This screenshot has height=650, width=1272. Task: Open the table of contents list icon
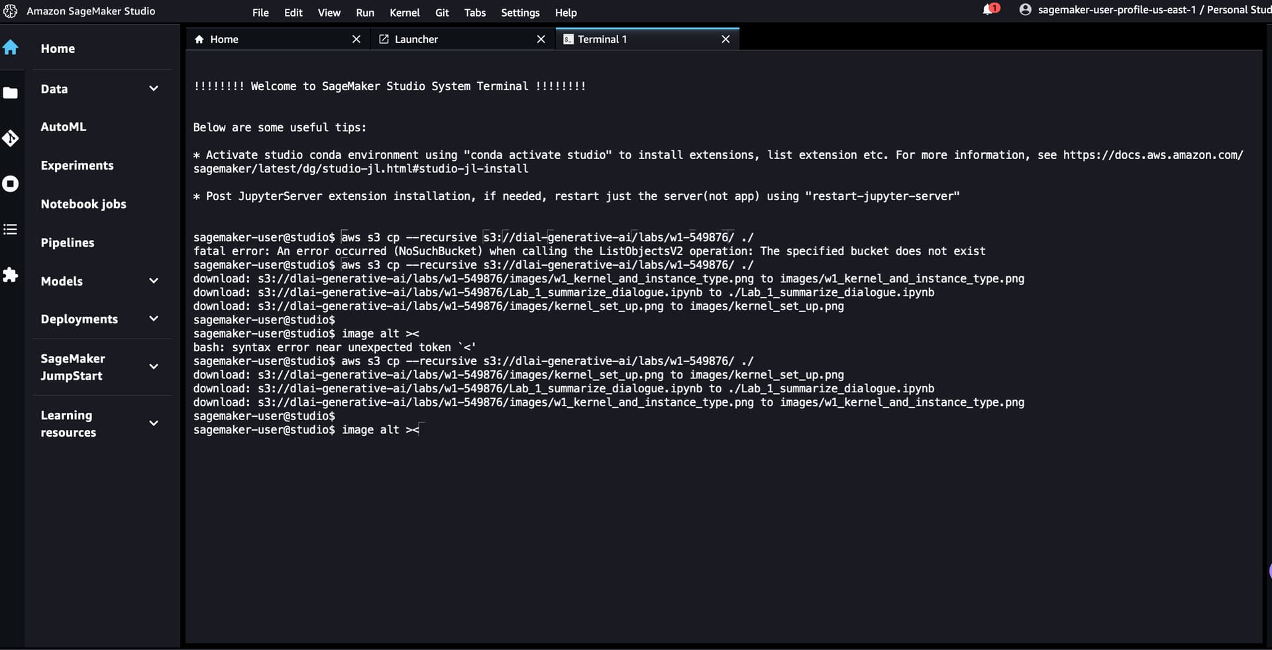(11, 229)
